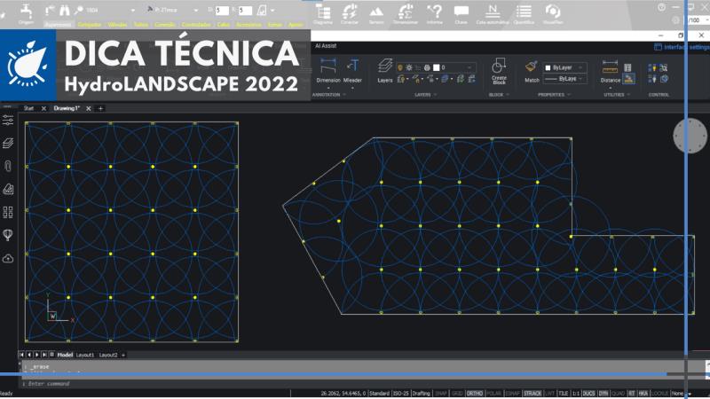Click the Distance measure tool
Image resolution: width=710 pixels, height=399 pixels.
coord(610,72)
